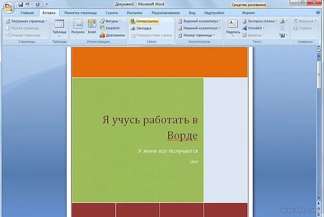This screenshot has height=217, width=324.
Task: Click the Формула equation button
Action: 305,21
